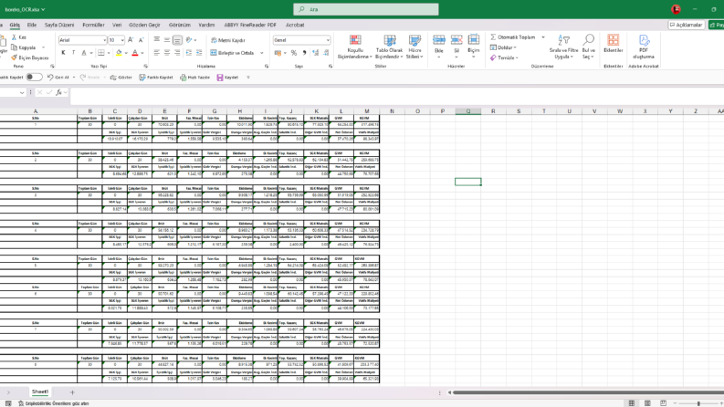Click the borders icon
Viewport: 724px width, 407px height.
point(101,53)
